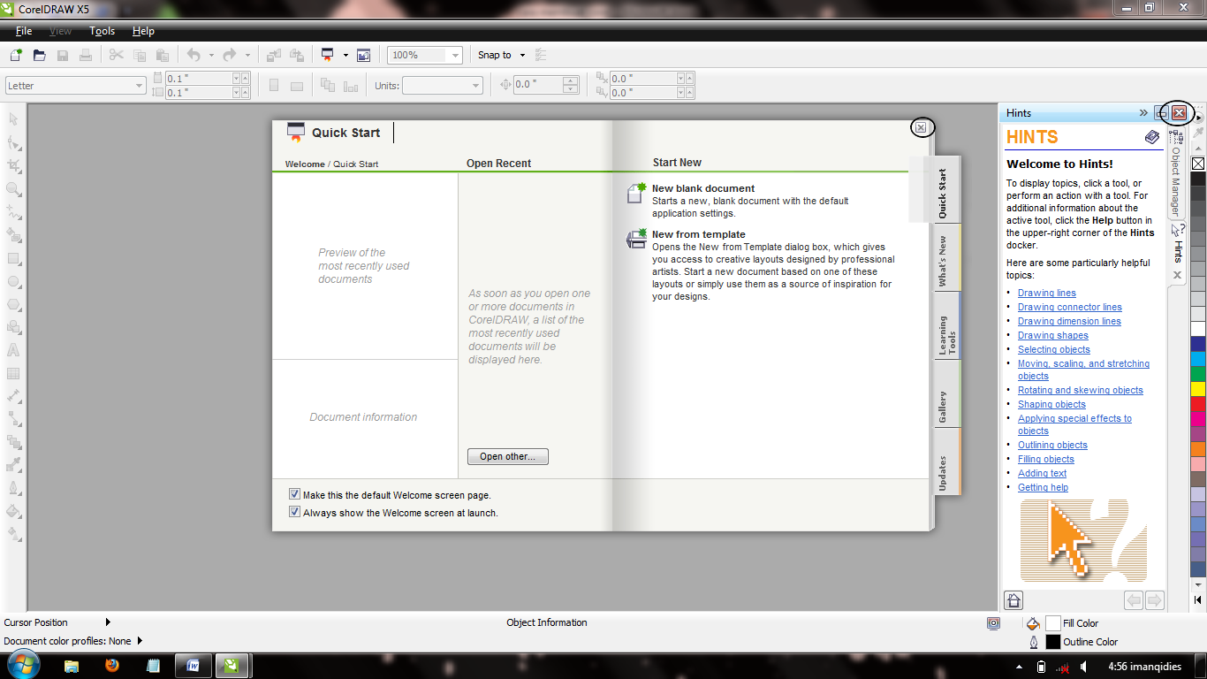Click the Import icon in toolbar
The image size is (1207, 679).
[x=274, y=55]
